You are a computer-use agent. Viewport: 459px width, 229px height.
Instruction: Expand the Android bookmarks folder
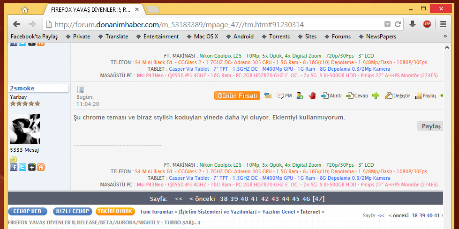coord(240,37)
